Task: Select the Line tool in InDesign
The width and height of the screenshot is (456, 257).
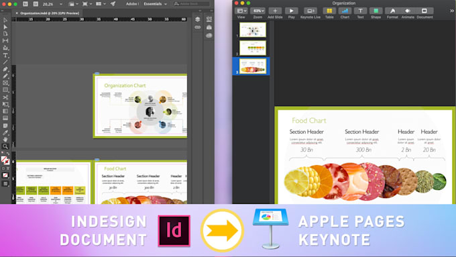Action: (5, 62)
